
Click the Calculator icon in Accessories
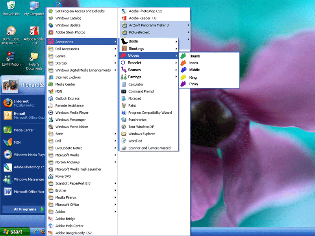click(124, 84)
